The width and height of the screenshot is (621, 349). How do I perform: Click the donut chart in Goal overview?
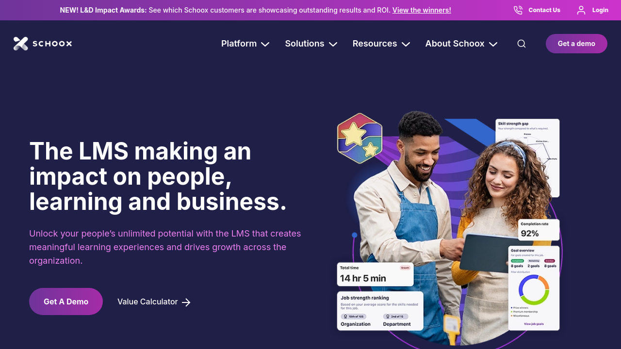pyautogui.click(x=534, y=290)
